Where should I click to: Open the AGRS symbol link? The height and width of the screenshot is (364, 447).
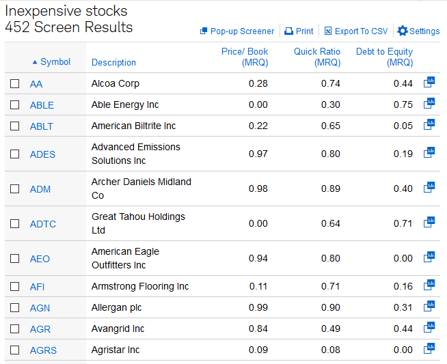(43, 350)
